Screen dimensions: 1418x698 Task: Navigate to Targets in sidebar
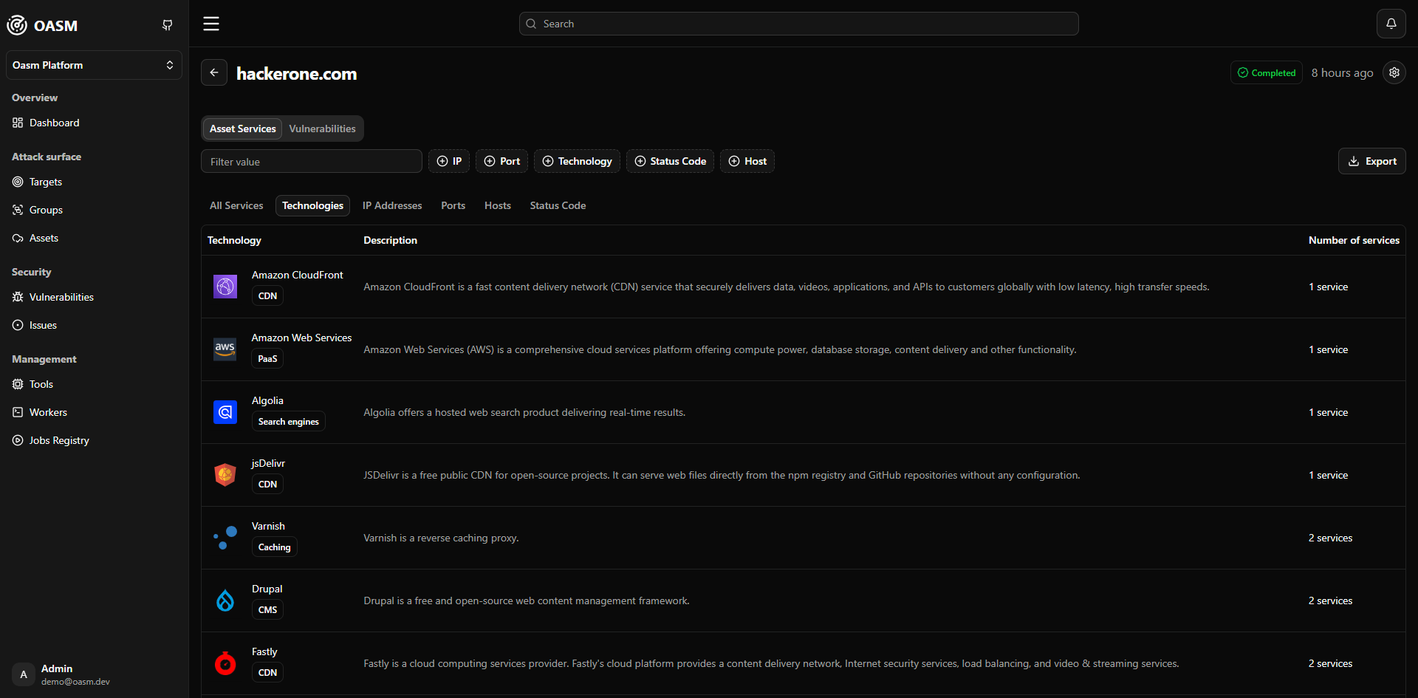94,182
